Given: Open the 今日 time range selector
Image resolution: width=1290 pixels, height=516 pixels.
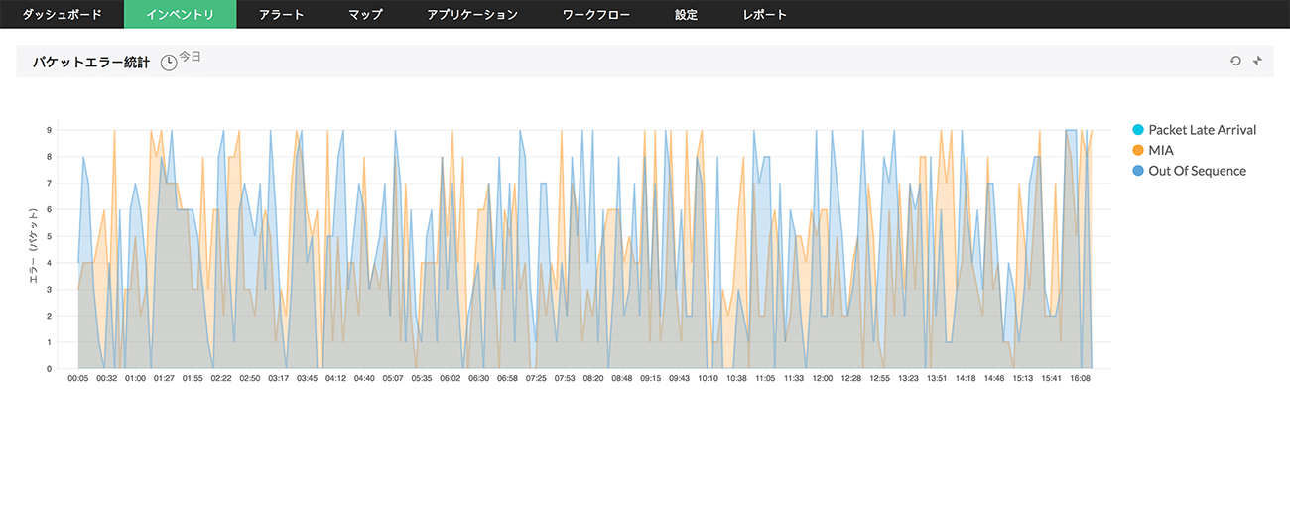Looking at the screenshot, I should click(190, 57).
